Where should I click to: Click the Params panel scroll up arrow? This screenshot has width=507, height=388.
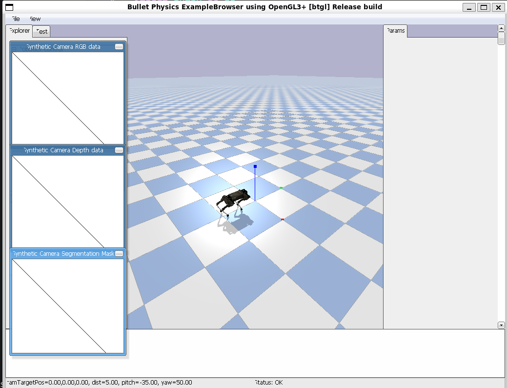click(501, 28)
